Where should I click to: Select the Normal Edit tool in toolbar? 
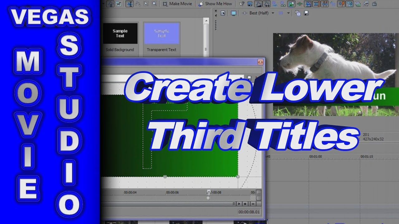[x=129, y=4]
